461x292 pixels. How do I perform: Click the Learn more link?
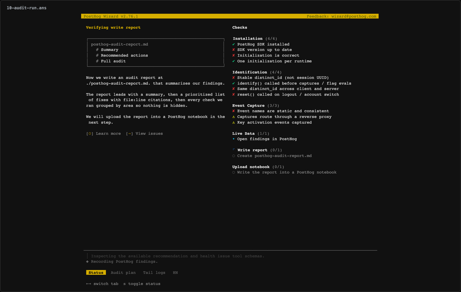(x=104, y=133)
